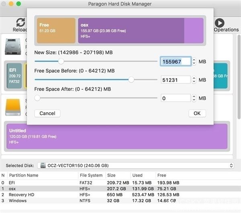
Task: Click the N column header
Action: point(3,175)
